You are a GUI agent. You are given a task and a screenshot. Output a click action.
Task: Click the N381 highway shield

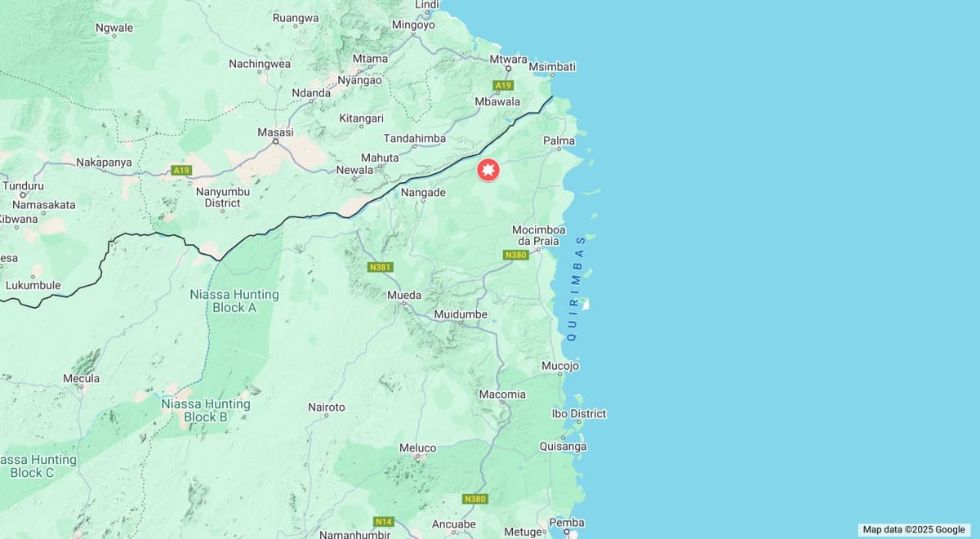[381, 266]
